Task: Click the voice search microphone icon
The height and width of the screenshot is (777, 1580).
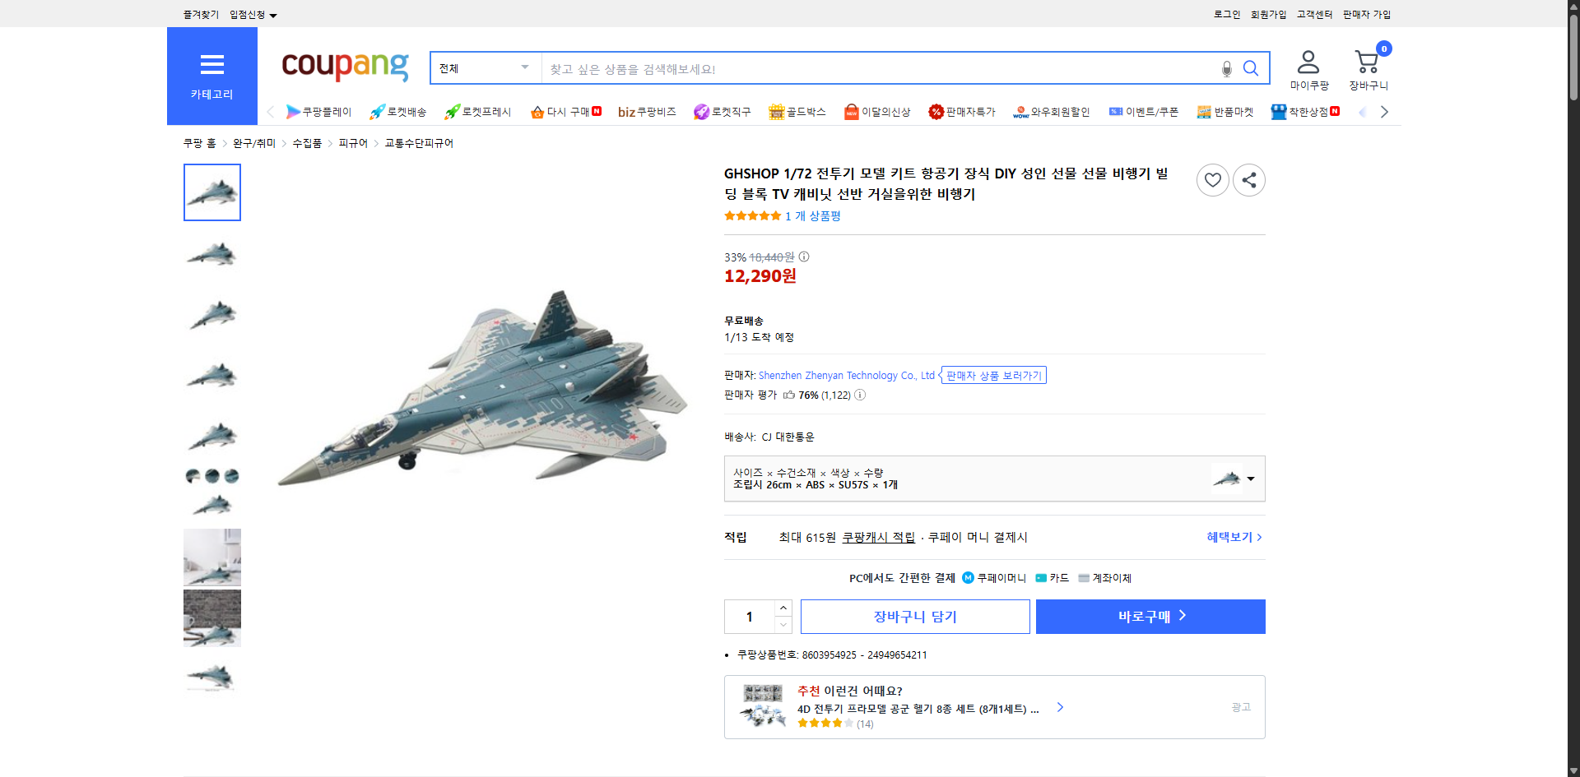Action: (1226, 68)
